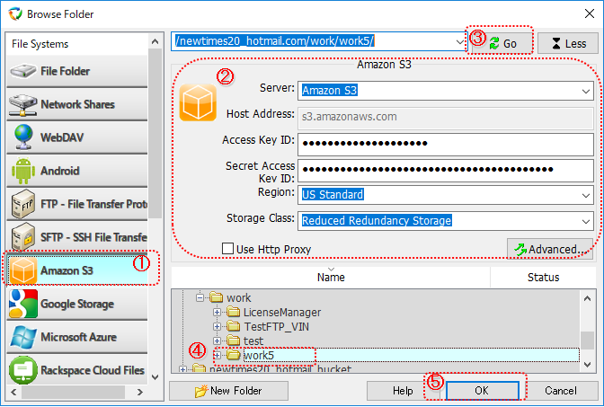
Task: Open the Storage Class dropdown
Action: click(586, 221)
